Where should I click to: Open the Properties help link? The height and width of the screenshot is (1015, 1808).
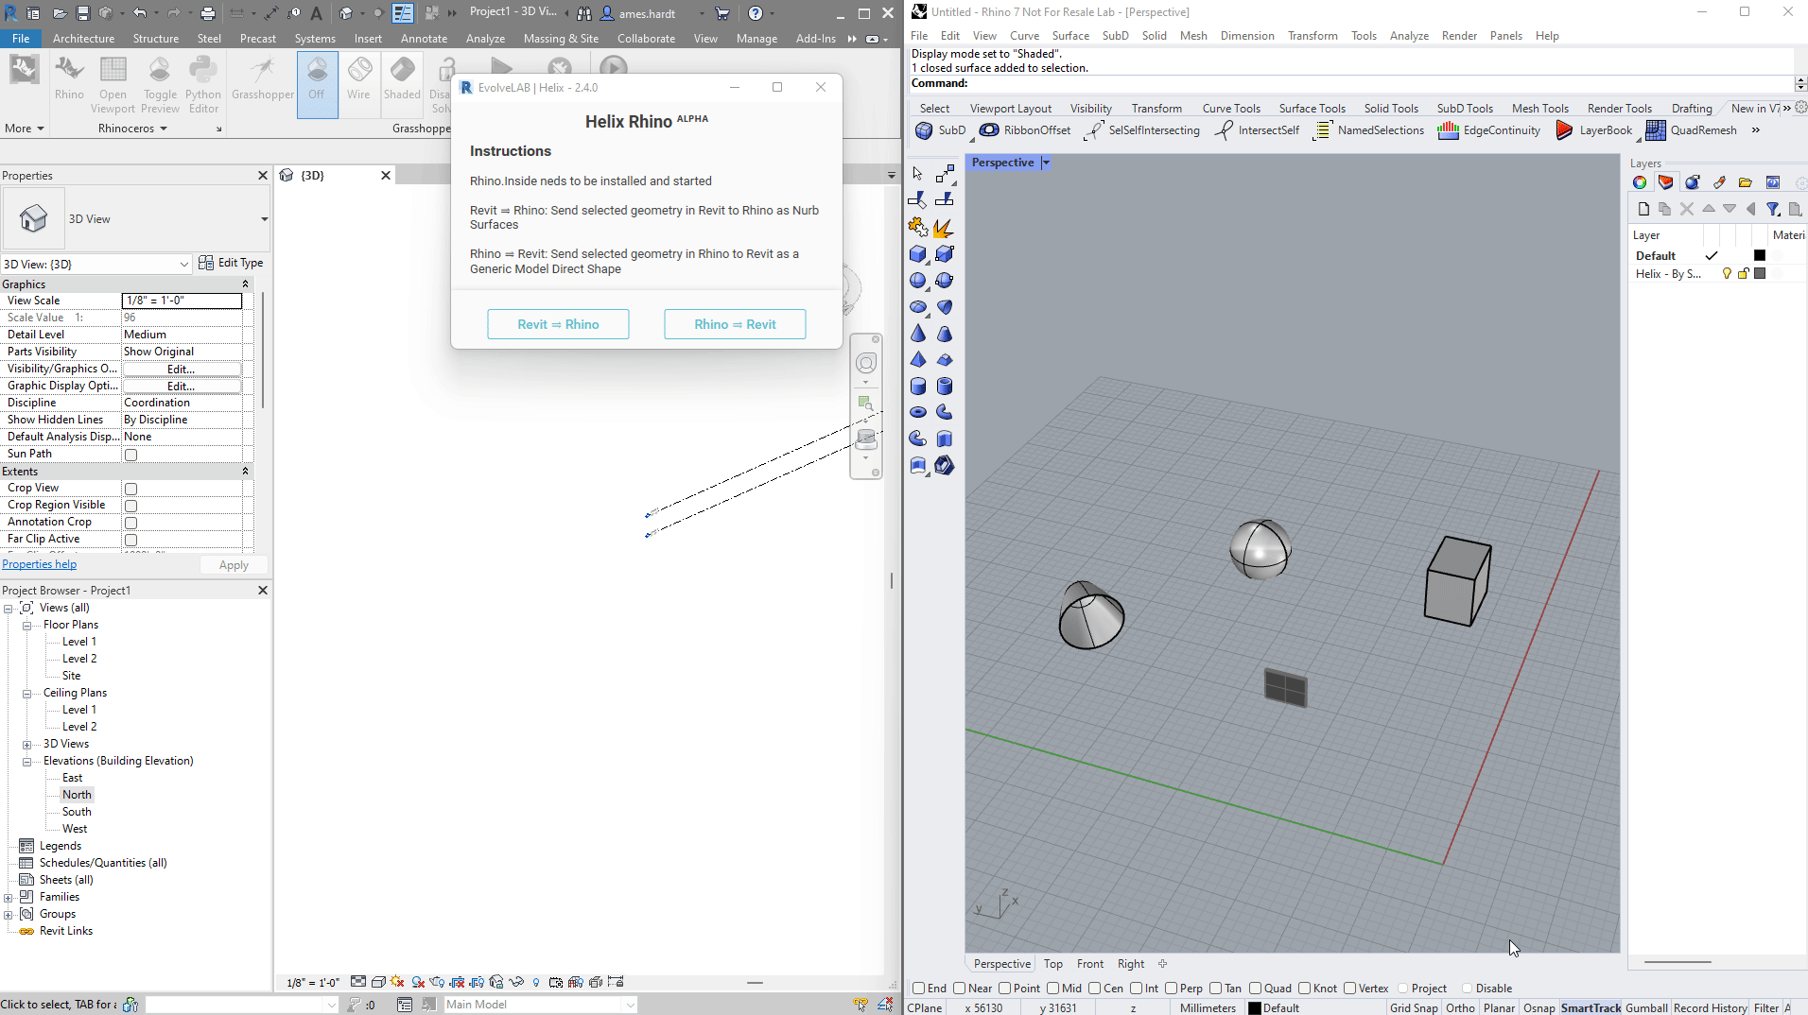39,564
